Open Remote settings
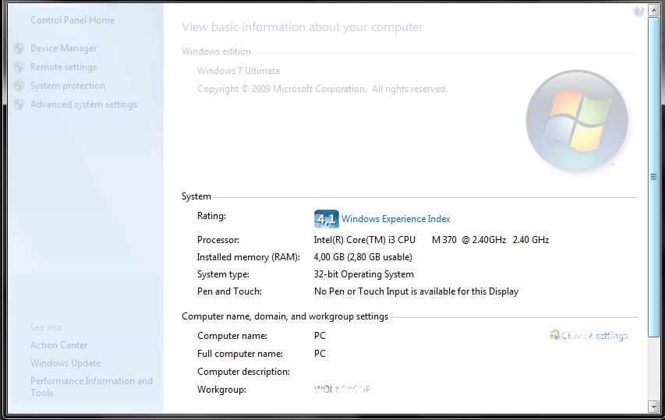The height and width of the screenshot is (420, 665). [64, 67]
